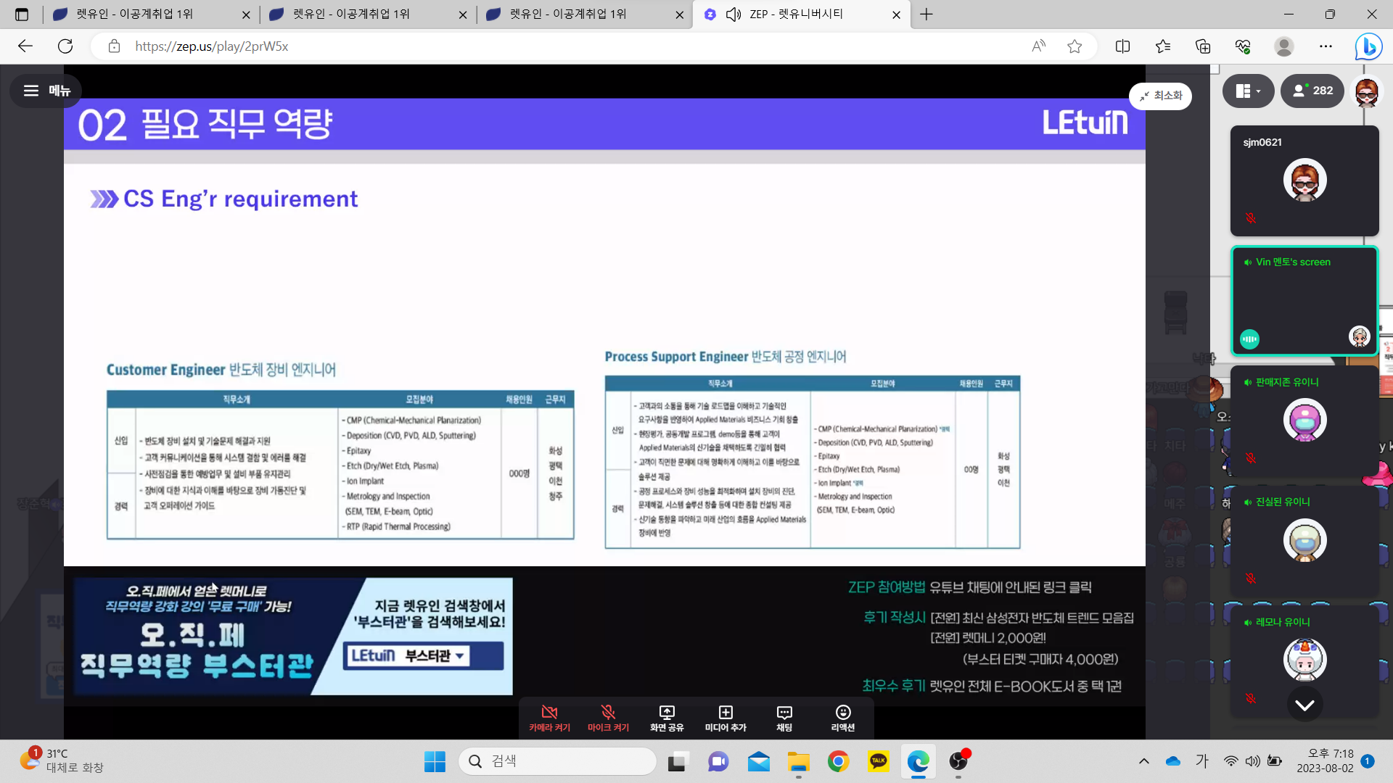Switch to the first 렛유인 browser tab
This screenshot has width=1393, height=783.
(134, 14)
